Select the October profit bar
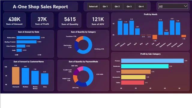The height and width of the screenshot is (108, 192). (x=172, y=28)
